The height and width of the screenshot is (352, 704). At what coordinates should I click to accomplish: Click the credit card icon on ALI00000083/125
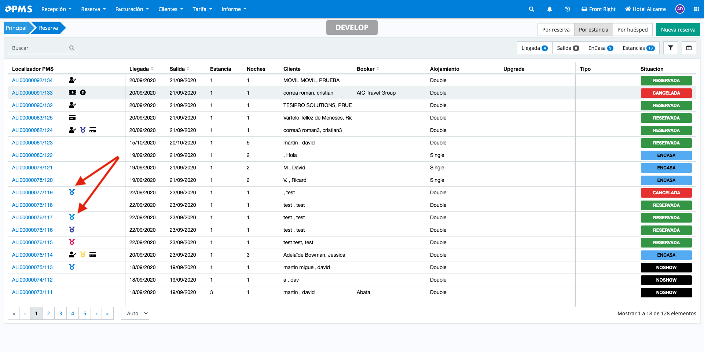point(72,118)
